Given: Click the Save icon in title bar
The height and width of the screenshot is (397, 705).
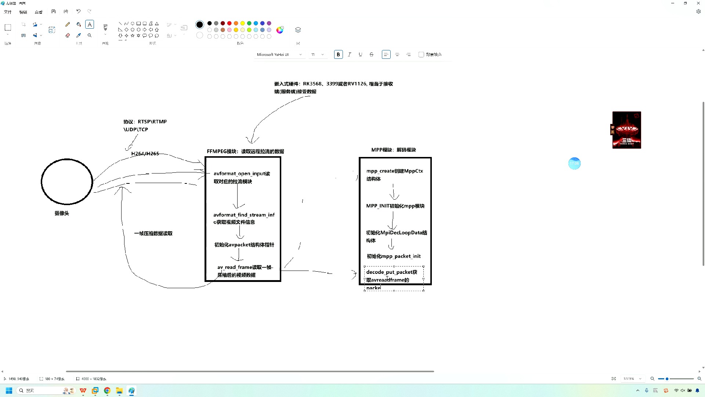Looking at the screenshot, I should pyautogui.click(x=53, y=11).
